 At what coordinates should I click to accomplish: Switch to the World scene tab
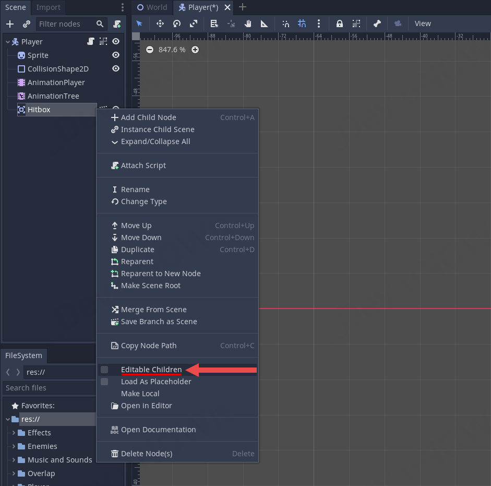point(152,7)
